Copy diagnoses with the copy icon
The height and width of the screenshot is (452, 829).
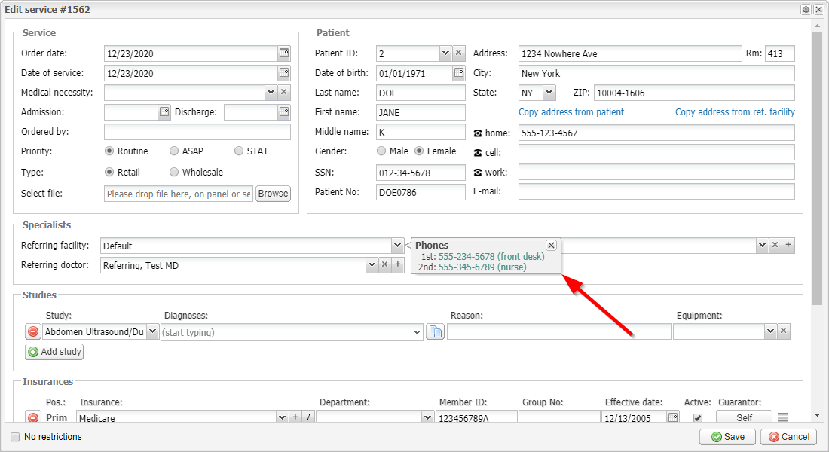(x=435, y=331)
